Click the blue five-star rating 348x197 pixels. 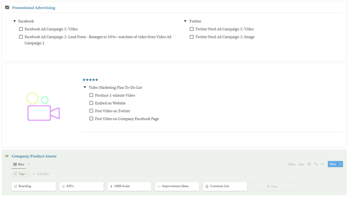pyautogui.click(x=90, y=80)
